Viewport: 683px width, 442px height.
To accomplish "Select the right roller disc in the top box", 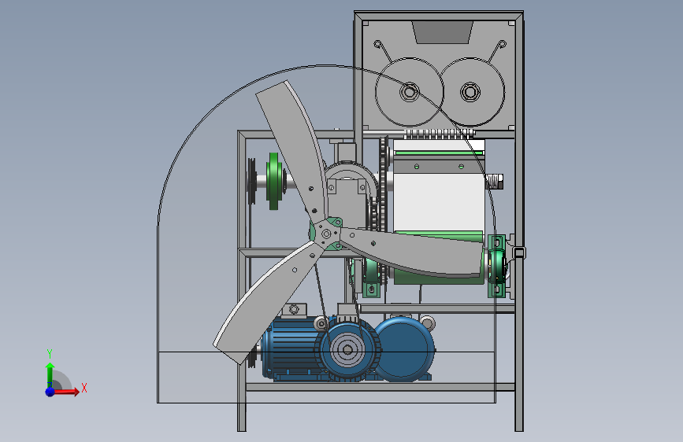I will [470, 92].
